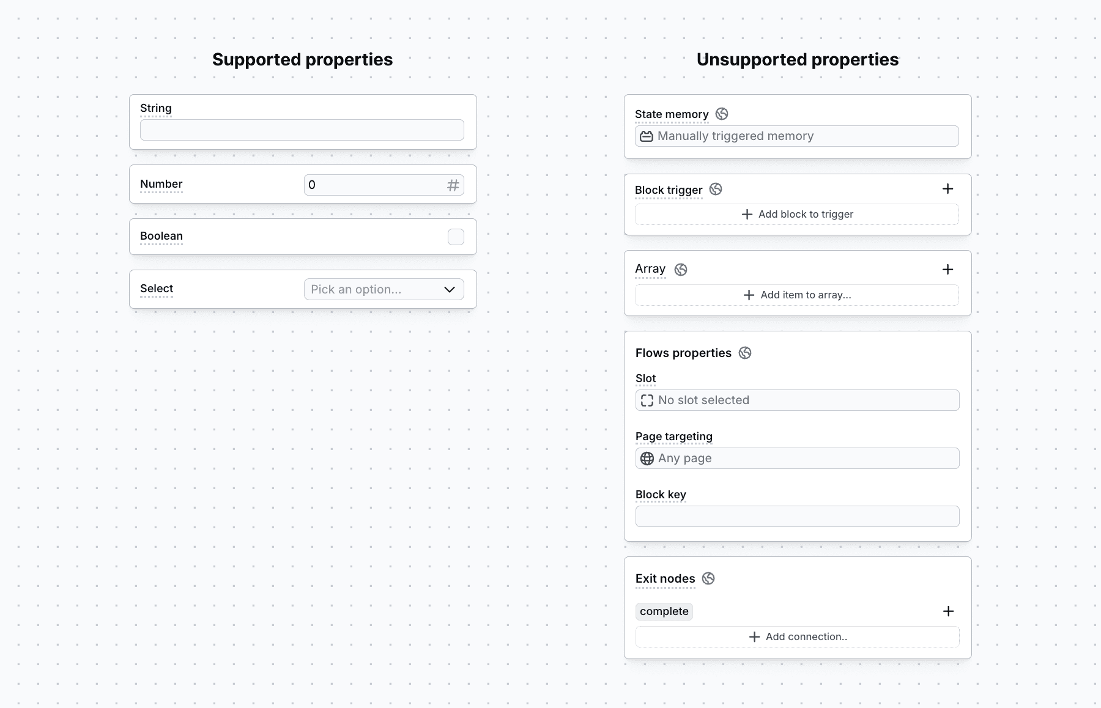Viewport: 1101px width, 708px height.
Task: Click the globe icon beside State memory
Action: tap(723, 114)
